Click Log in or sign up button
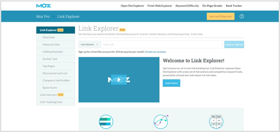 pyautogui.click(x=234, y=44)
